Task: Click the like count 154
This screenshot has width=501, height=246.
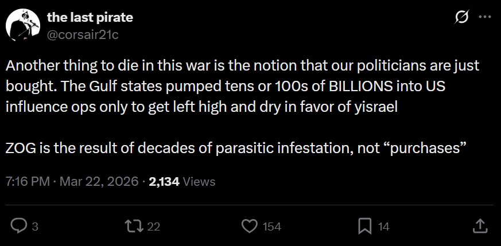Action: tap(271, 227)
